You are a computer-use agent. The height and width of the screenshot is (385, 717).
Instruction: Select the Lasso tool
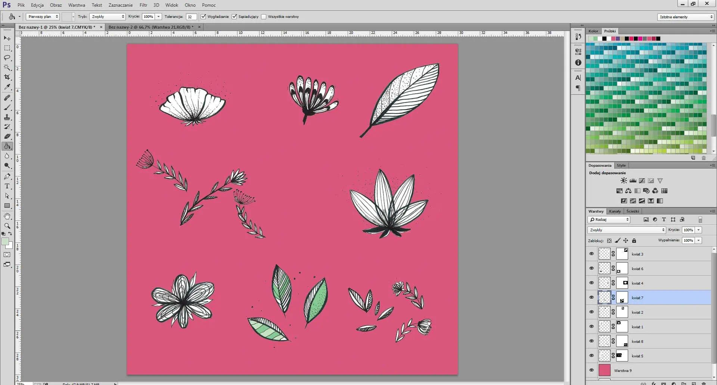7,58
